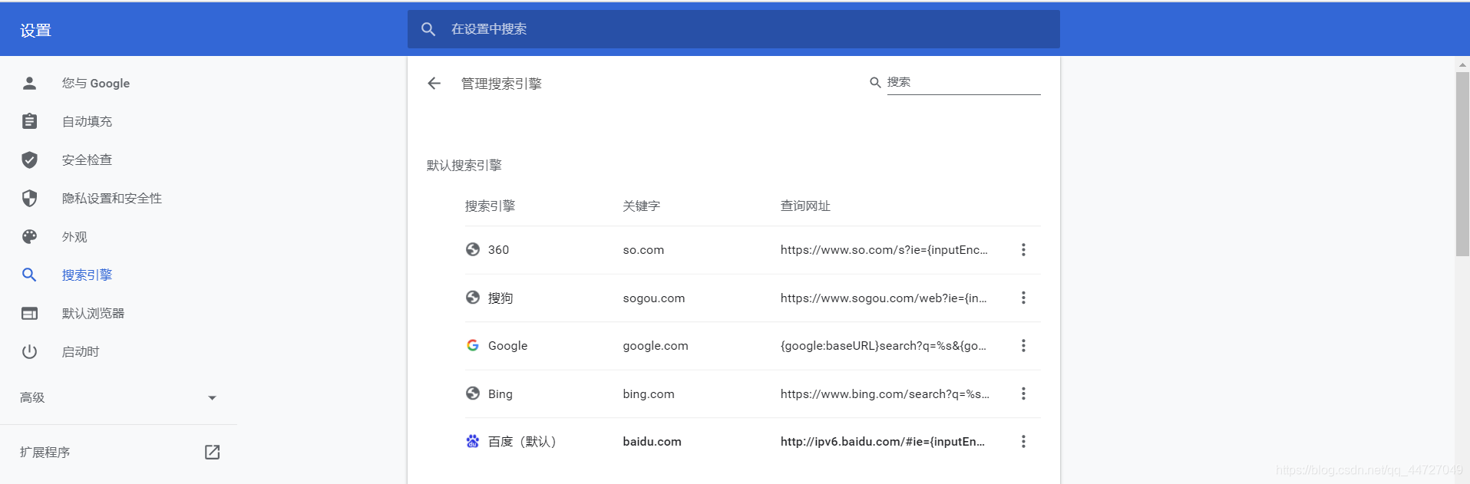Click the 百度（默认）engine name

[522, 442]
